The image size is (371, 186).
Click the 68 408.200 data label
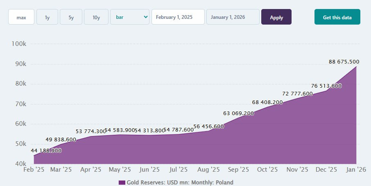(x=267, y=102)
